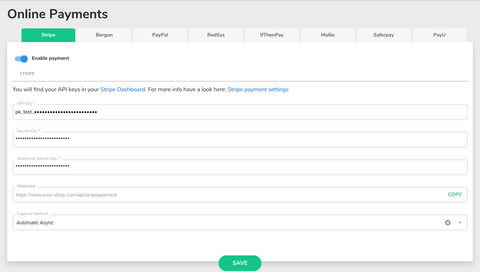Select the Mollie tab
Viewport: 480px width, 272px height.
(328, 35)
